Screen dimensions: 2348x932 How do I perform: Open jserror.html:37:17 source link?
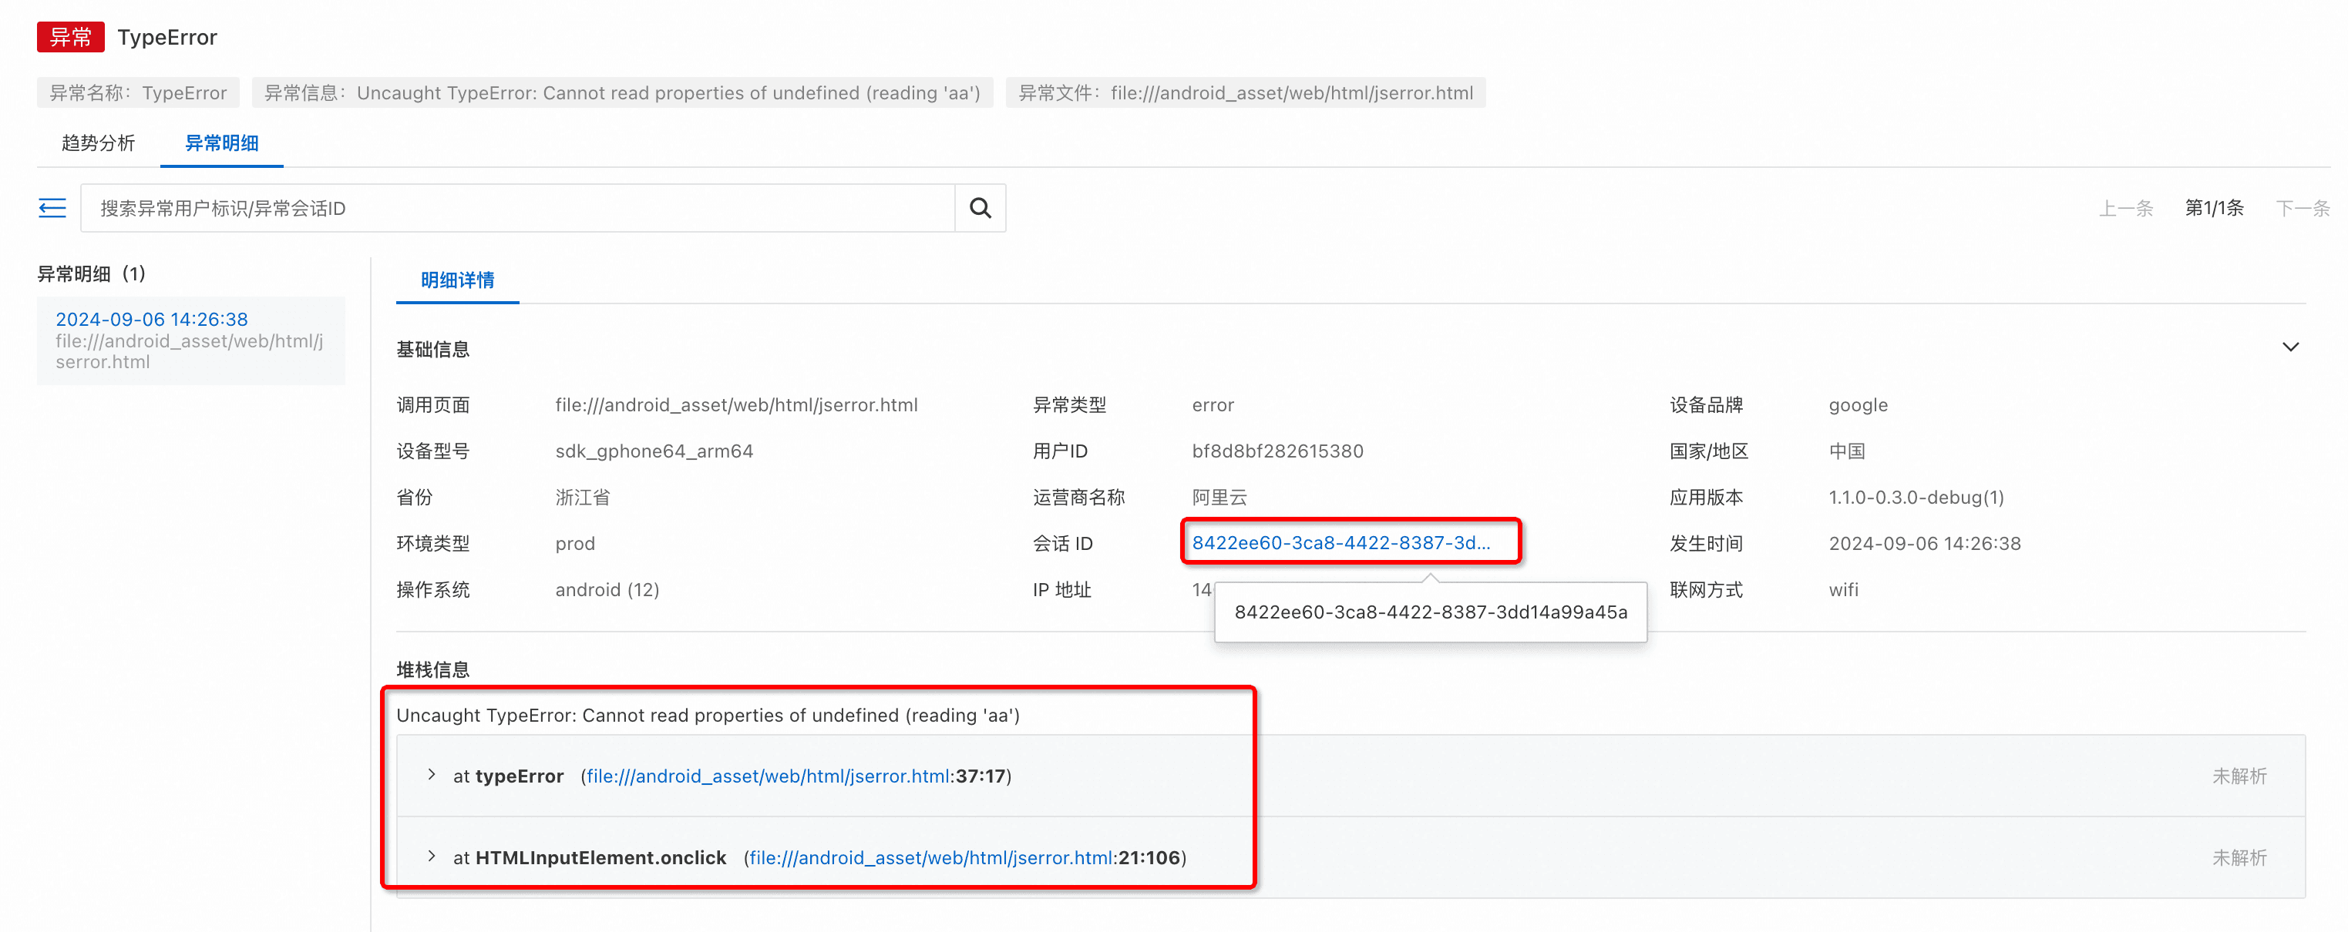[768, 776]
